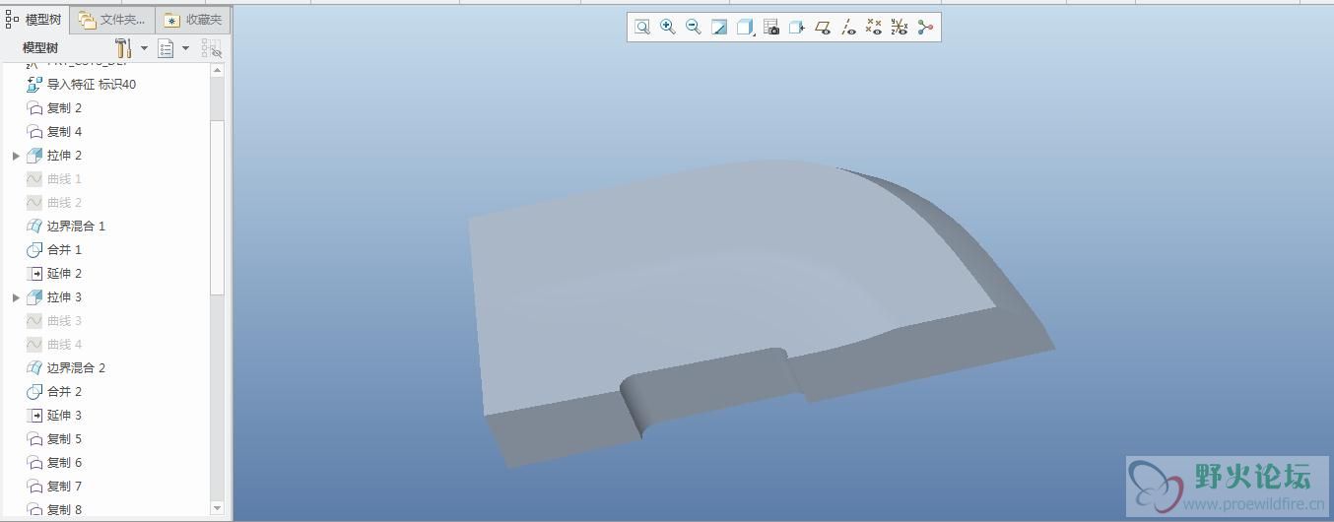Click the 边界混合 1 surface icon

click(34, 227)
